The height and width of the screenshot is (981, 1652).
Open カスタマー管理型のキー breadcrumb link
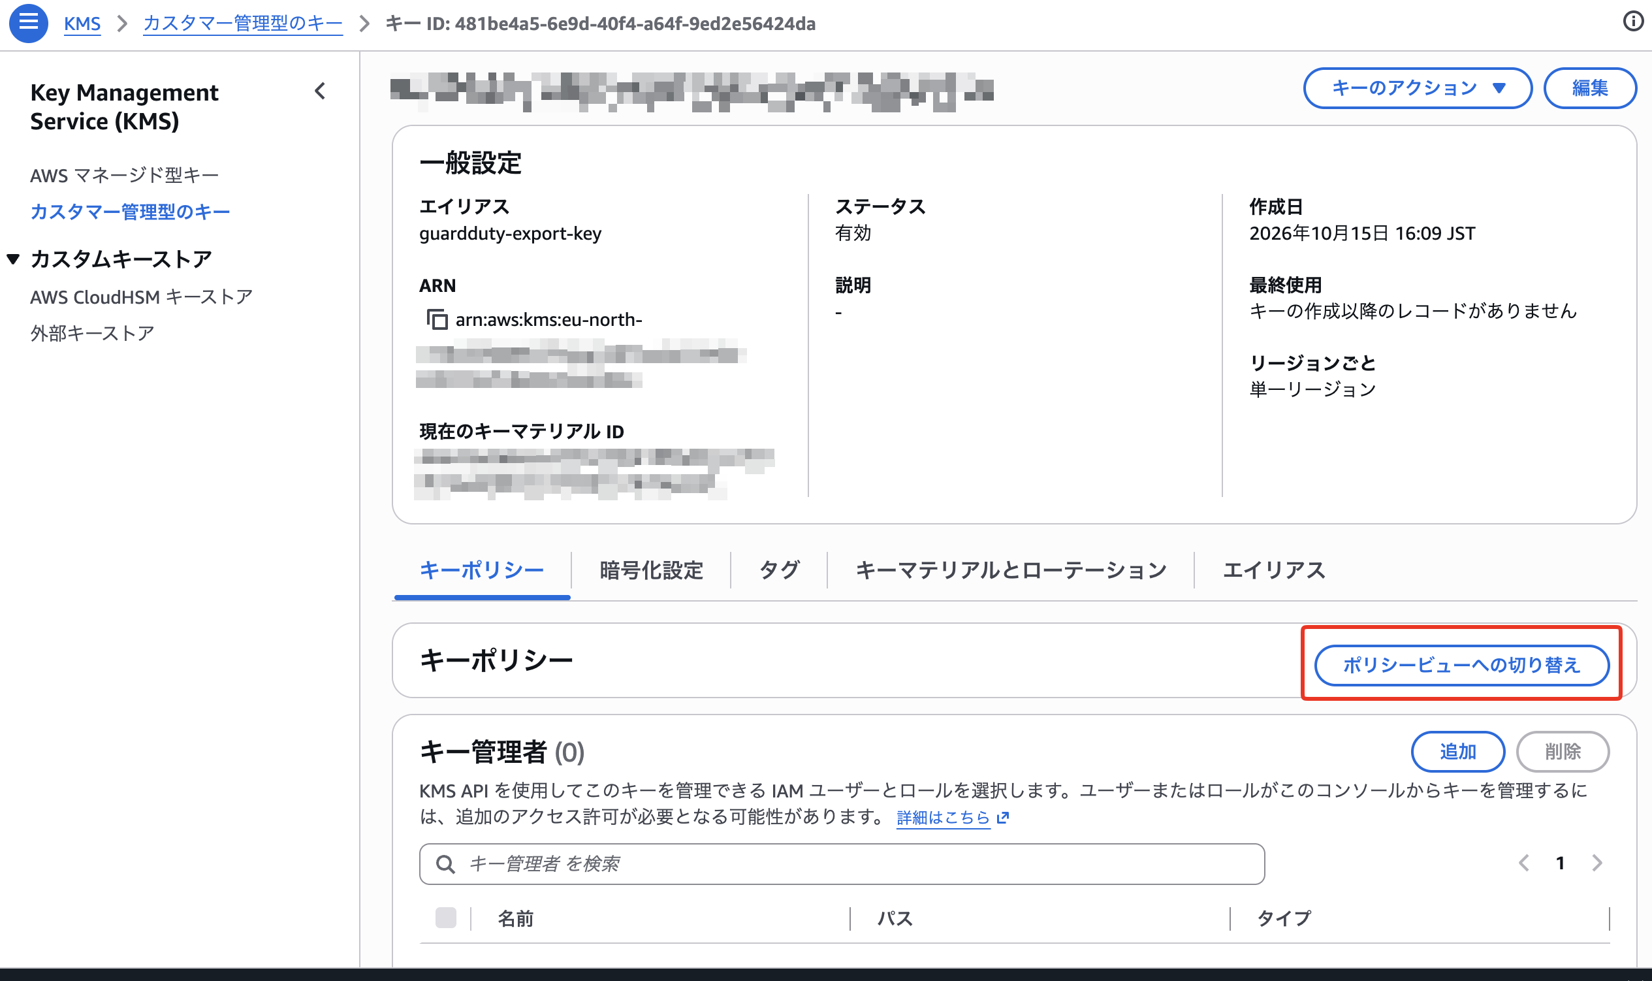242,24
